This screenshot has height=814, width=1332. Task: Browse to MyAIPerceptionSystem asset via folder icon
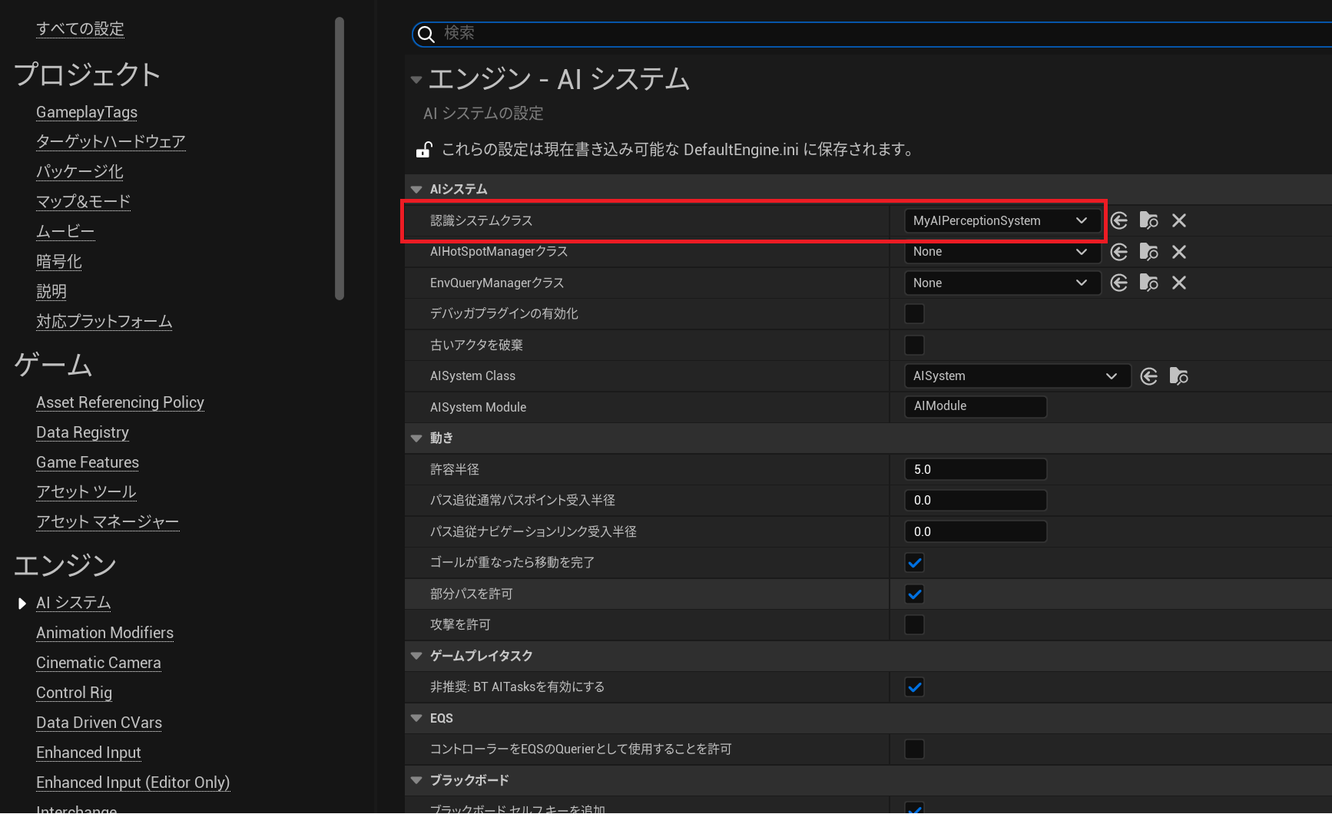coord(1148,220)
